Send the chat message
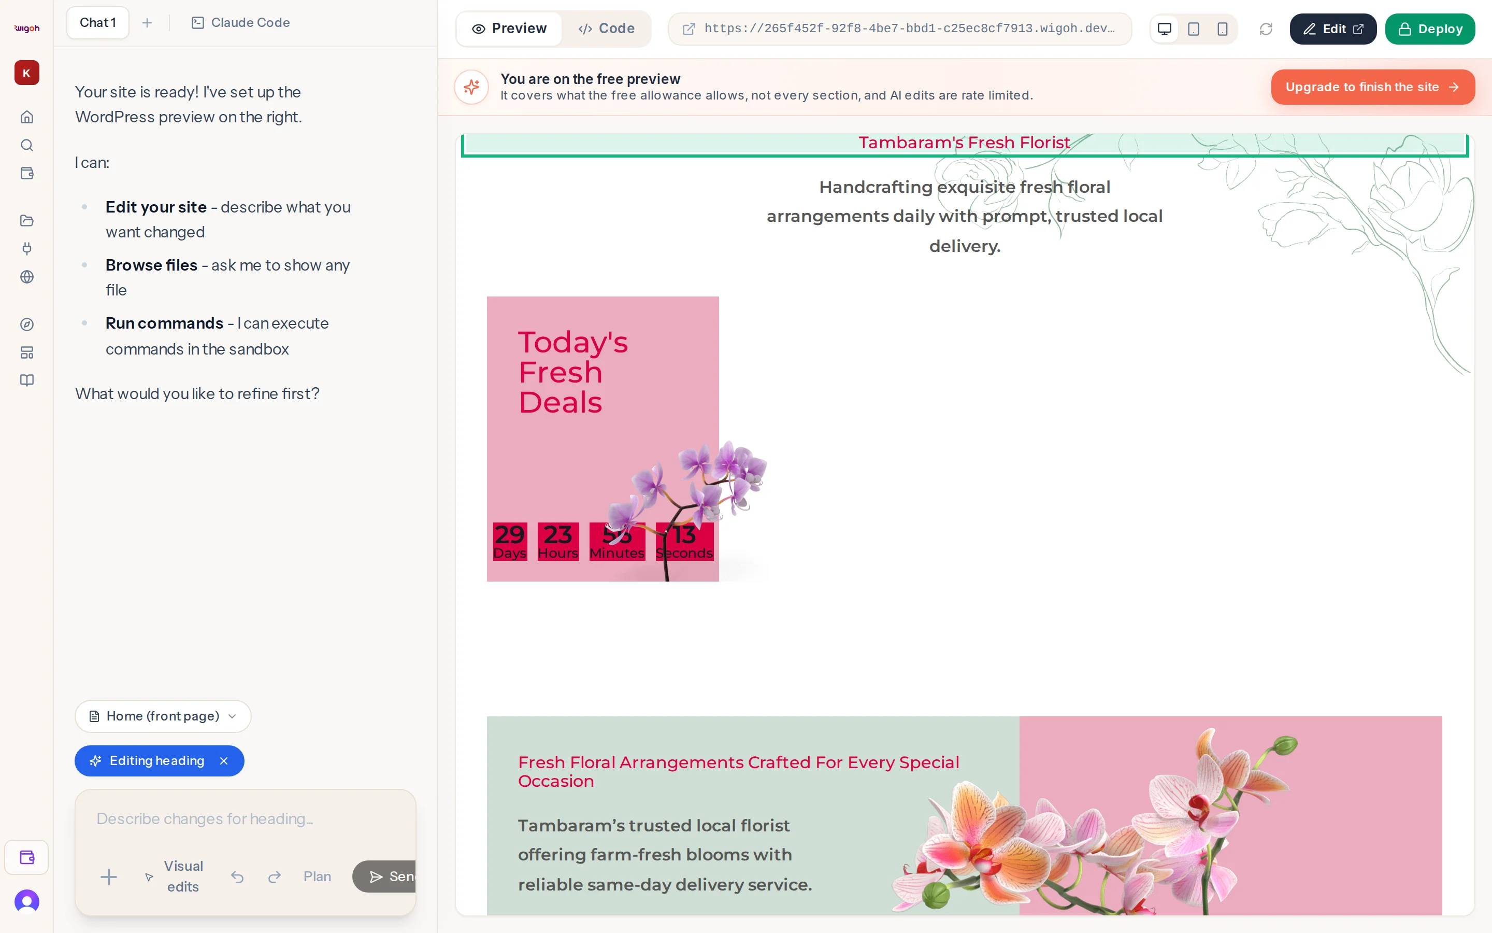1492x933 pixels. tap(385, 877)
